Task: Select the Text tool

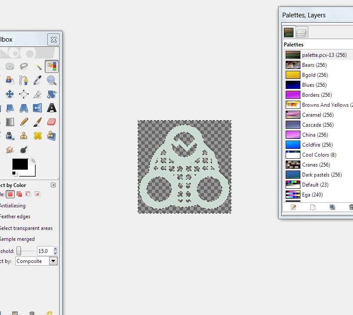Action: tap(52, 108)
